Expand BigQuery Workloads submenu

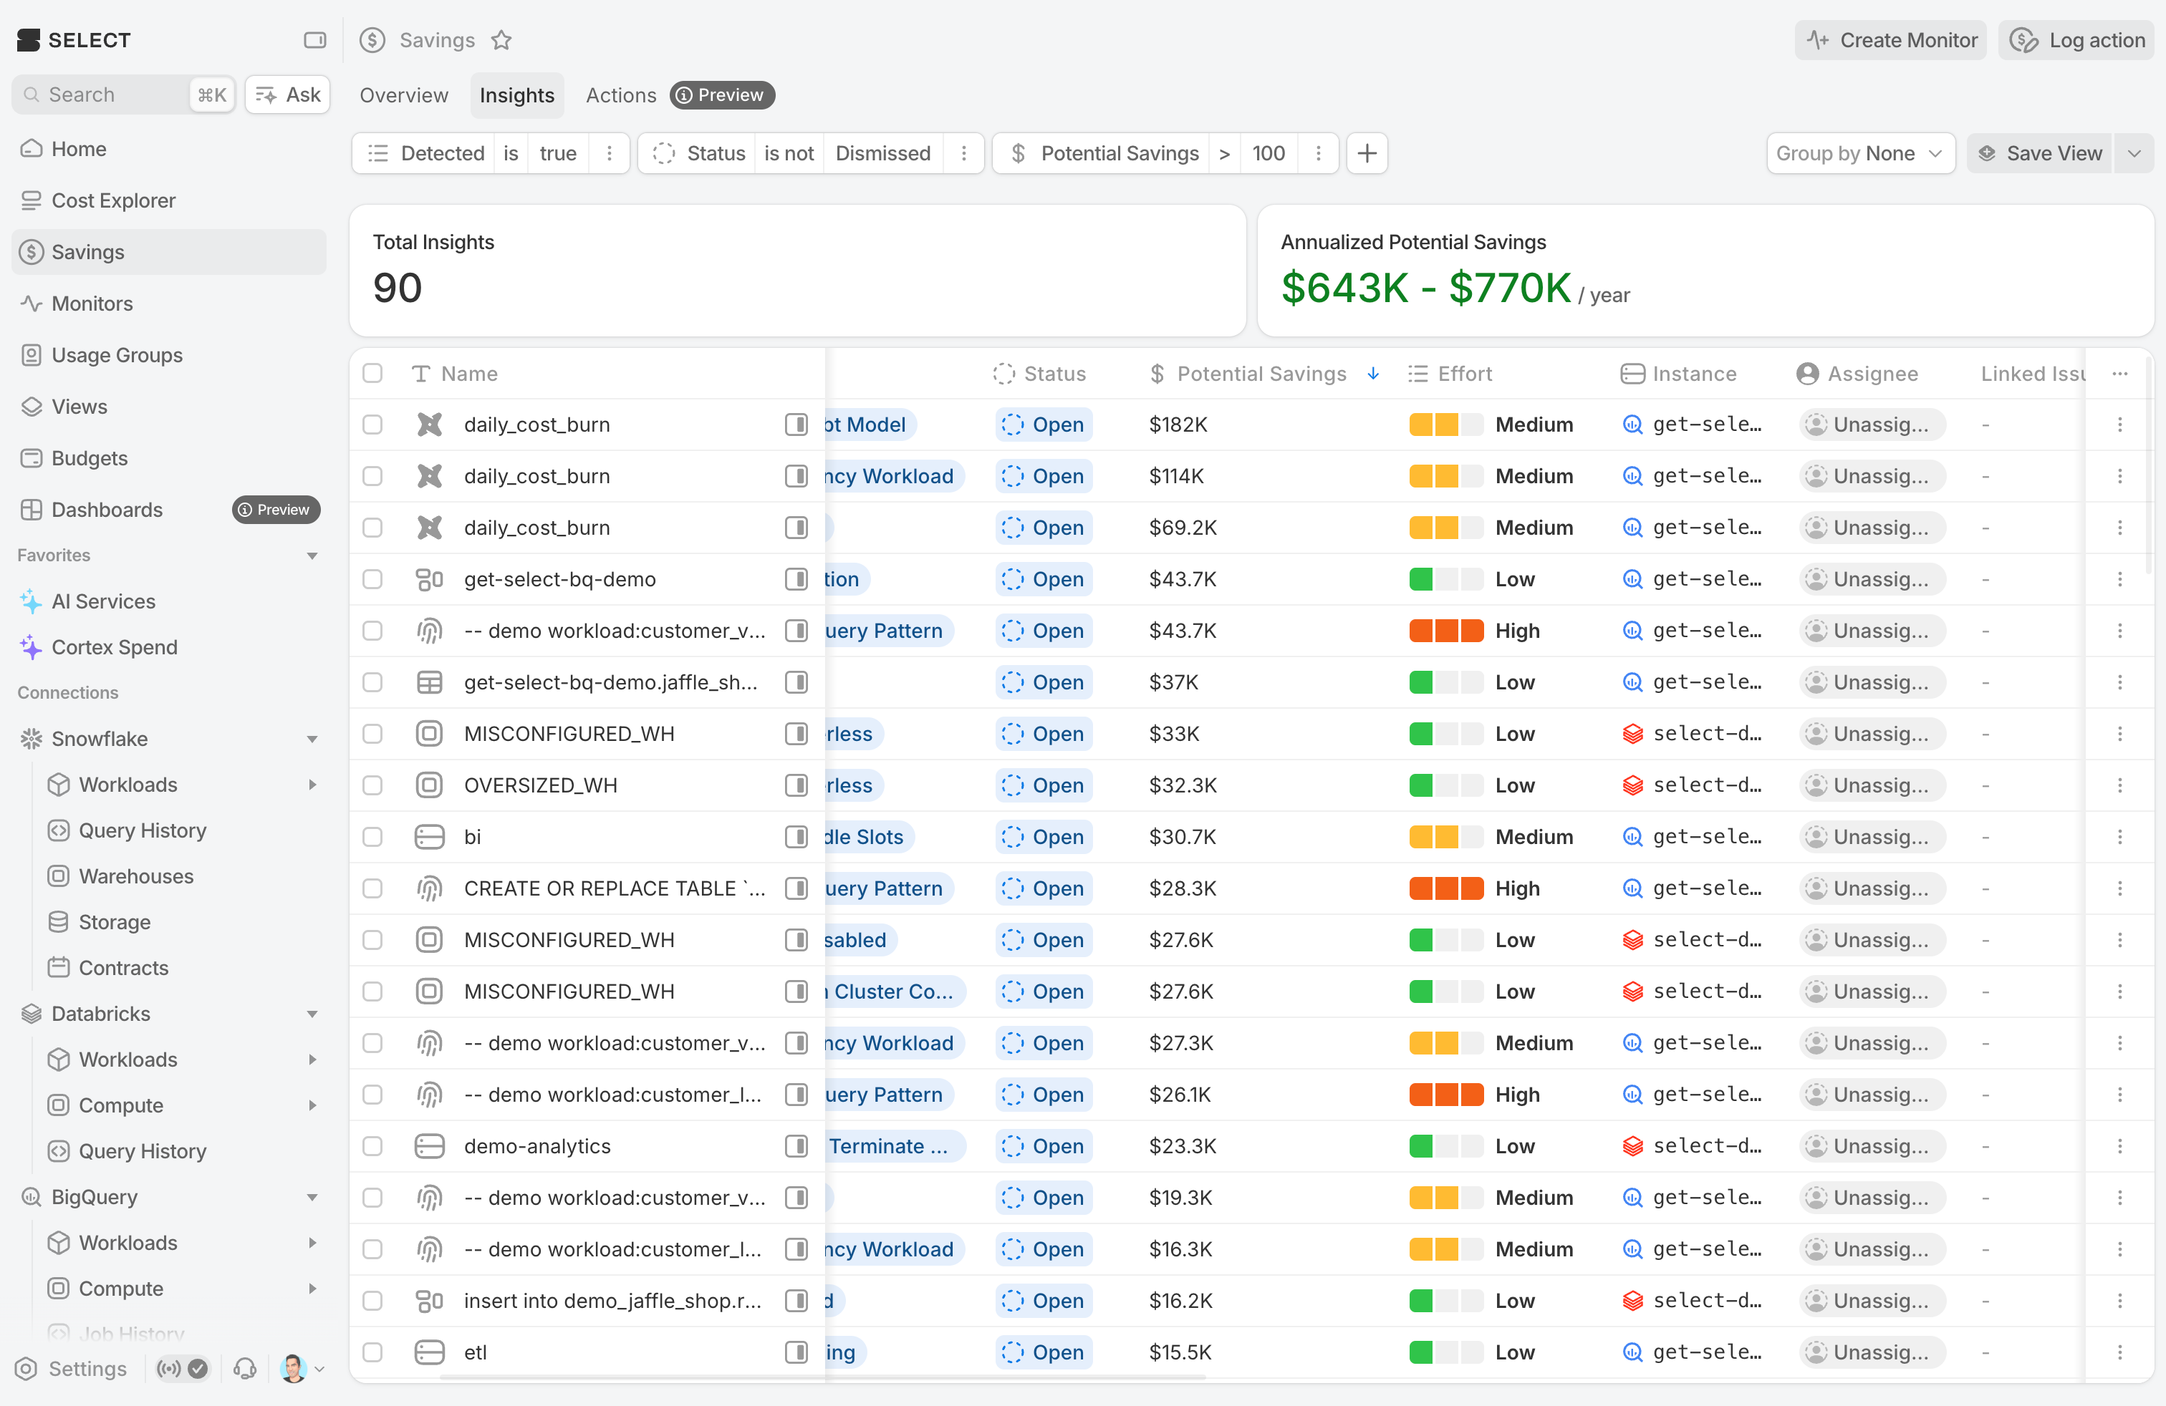click(x=312, y=1242)
